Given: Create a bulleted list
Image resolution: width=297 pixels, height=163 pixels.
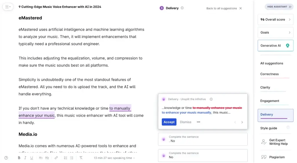Looking at the screenshot, I should click(72, 158).
